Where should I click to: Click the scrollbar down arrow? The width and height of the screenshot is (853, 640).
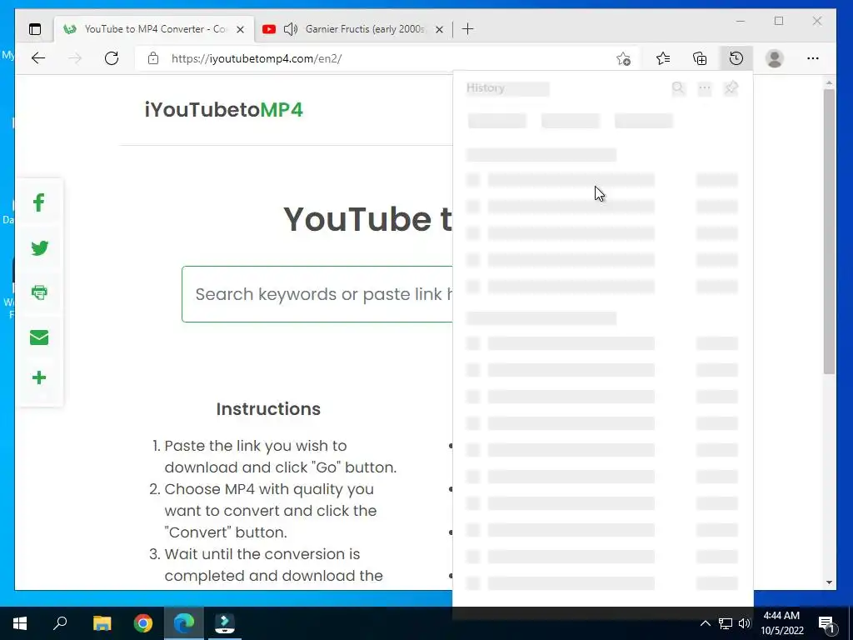(829, 582)
